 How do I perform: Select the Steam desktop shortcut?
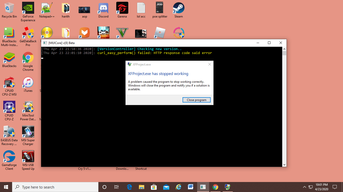point(179,10)
